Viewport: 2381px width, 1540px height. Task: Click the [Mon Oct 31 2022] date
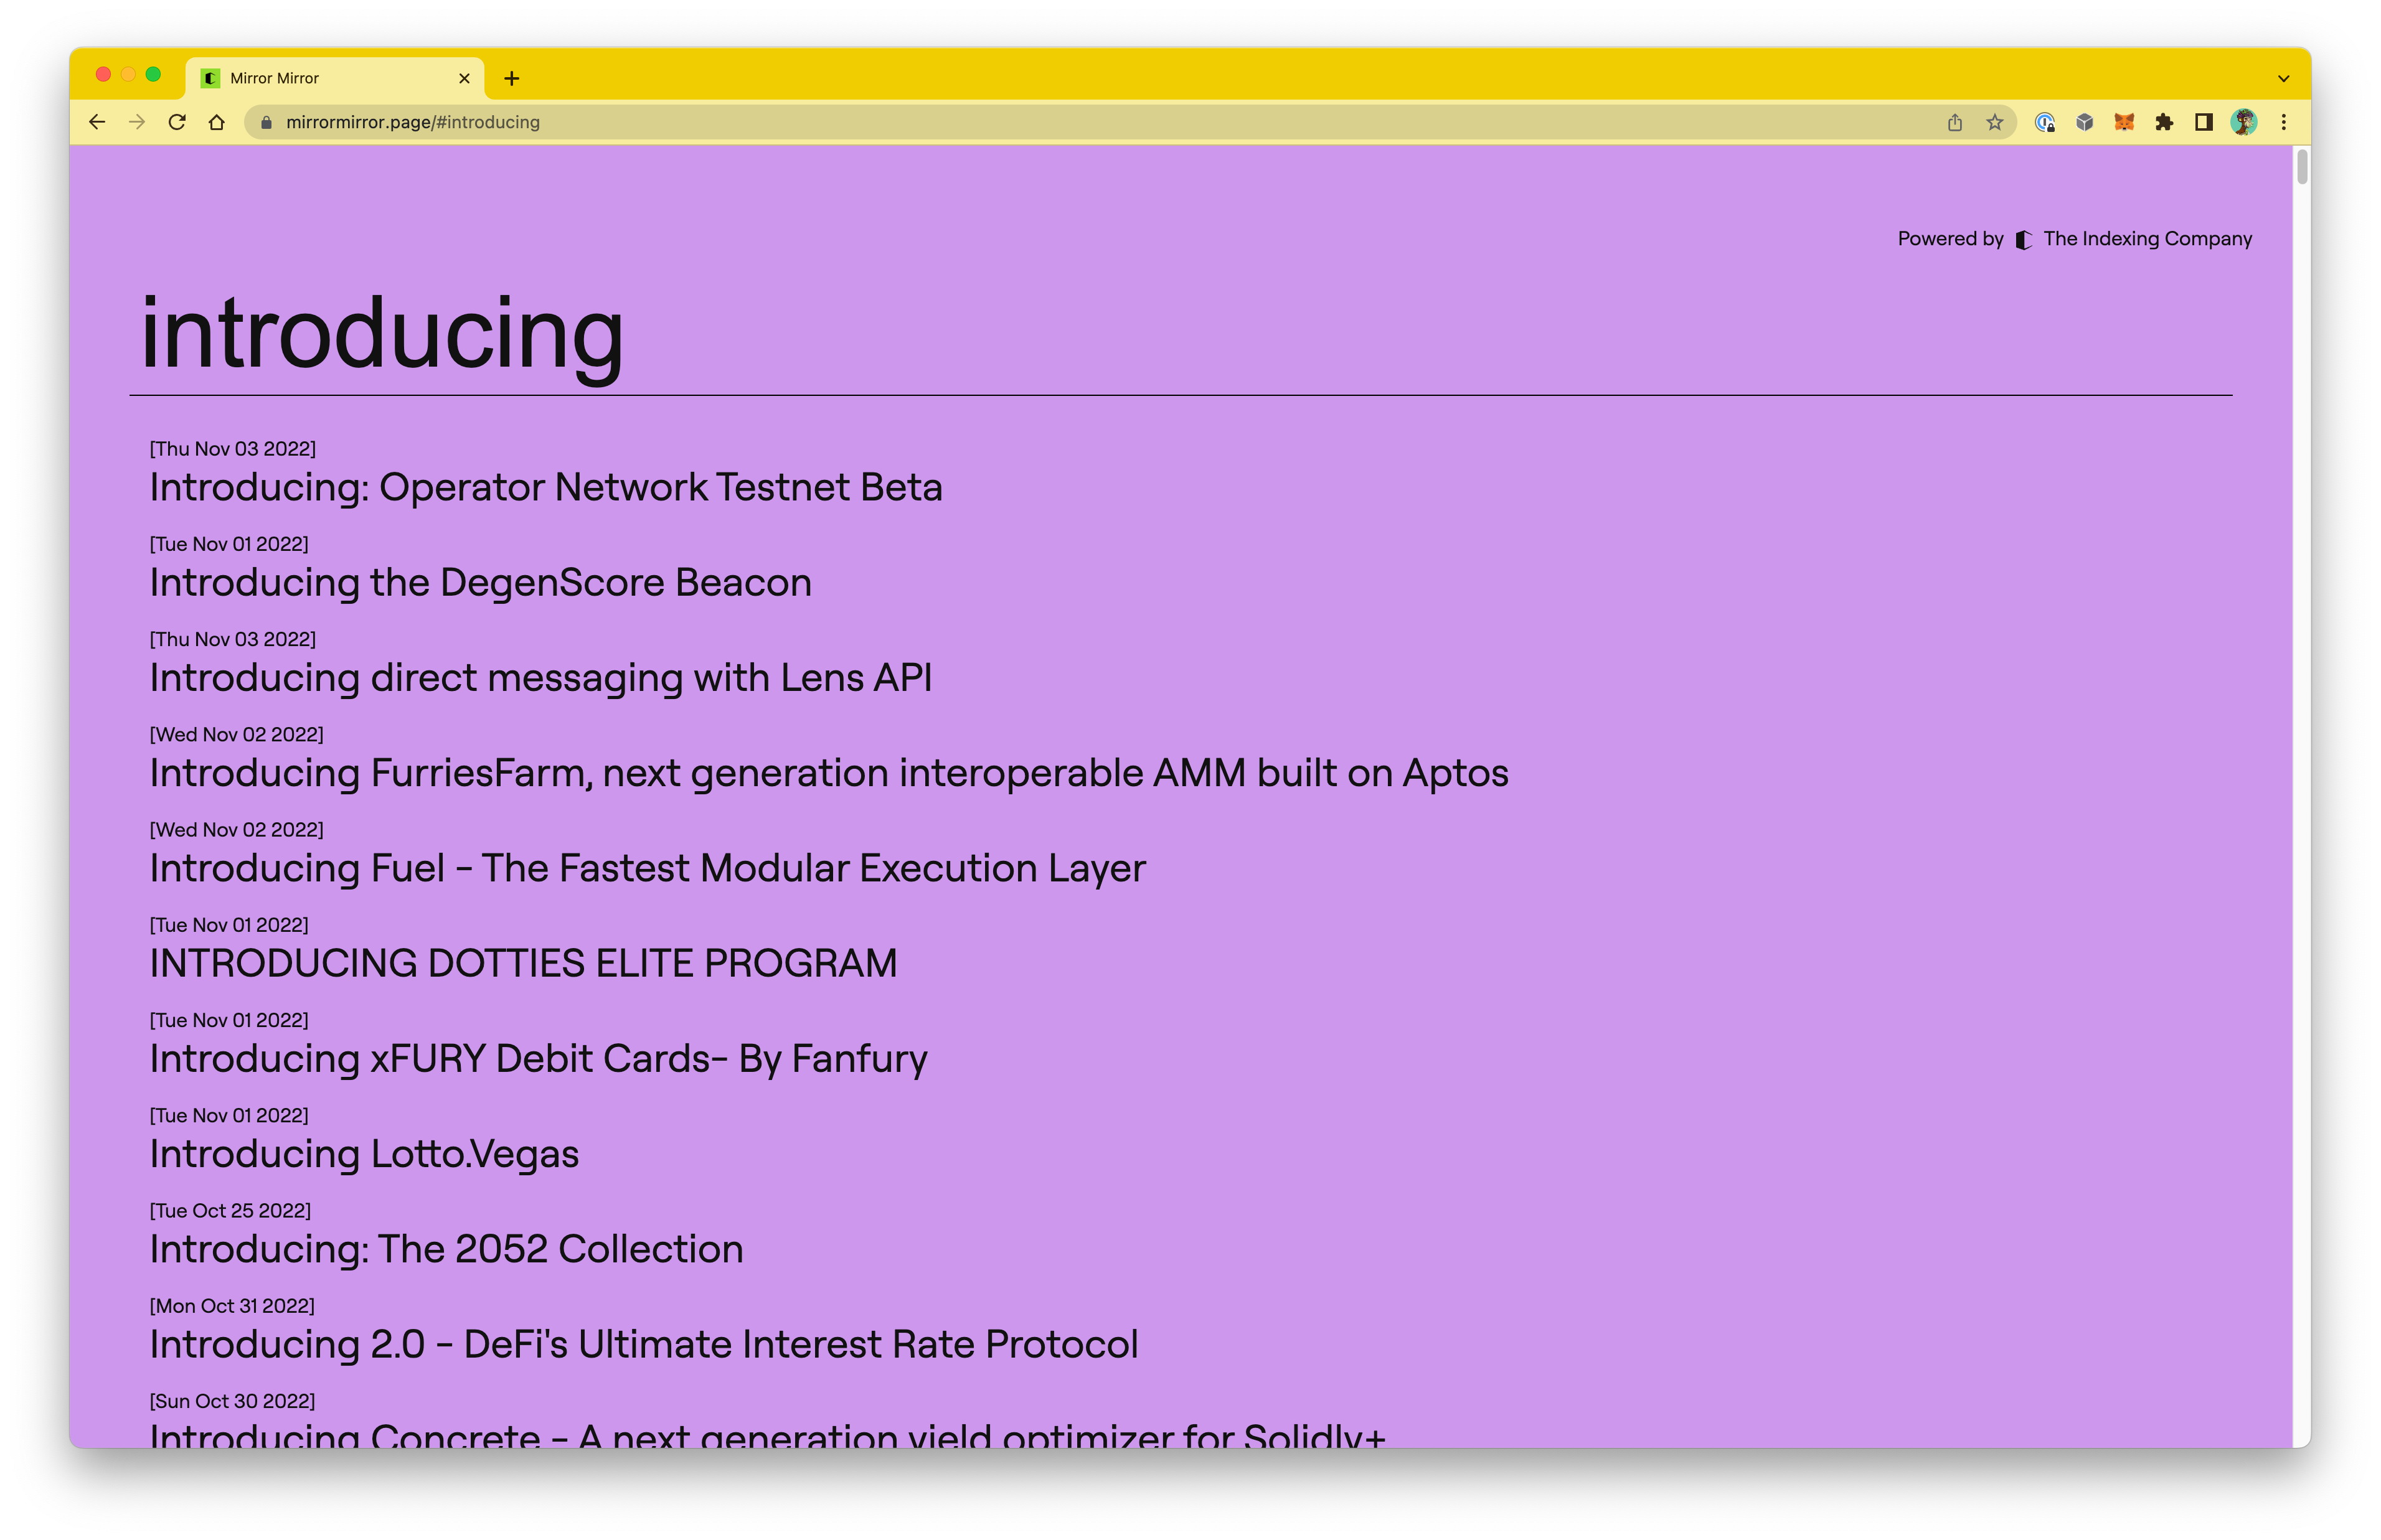coord(232,1306)
